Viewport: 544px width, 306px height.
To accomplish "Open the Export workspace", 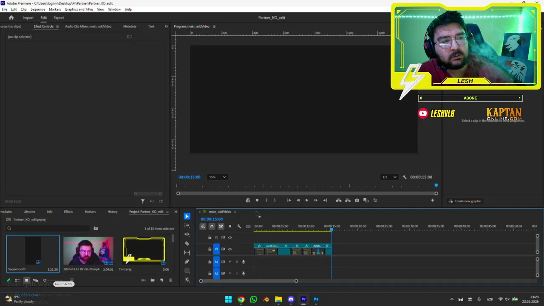I will pos(59,18).
